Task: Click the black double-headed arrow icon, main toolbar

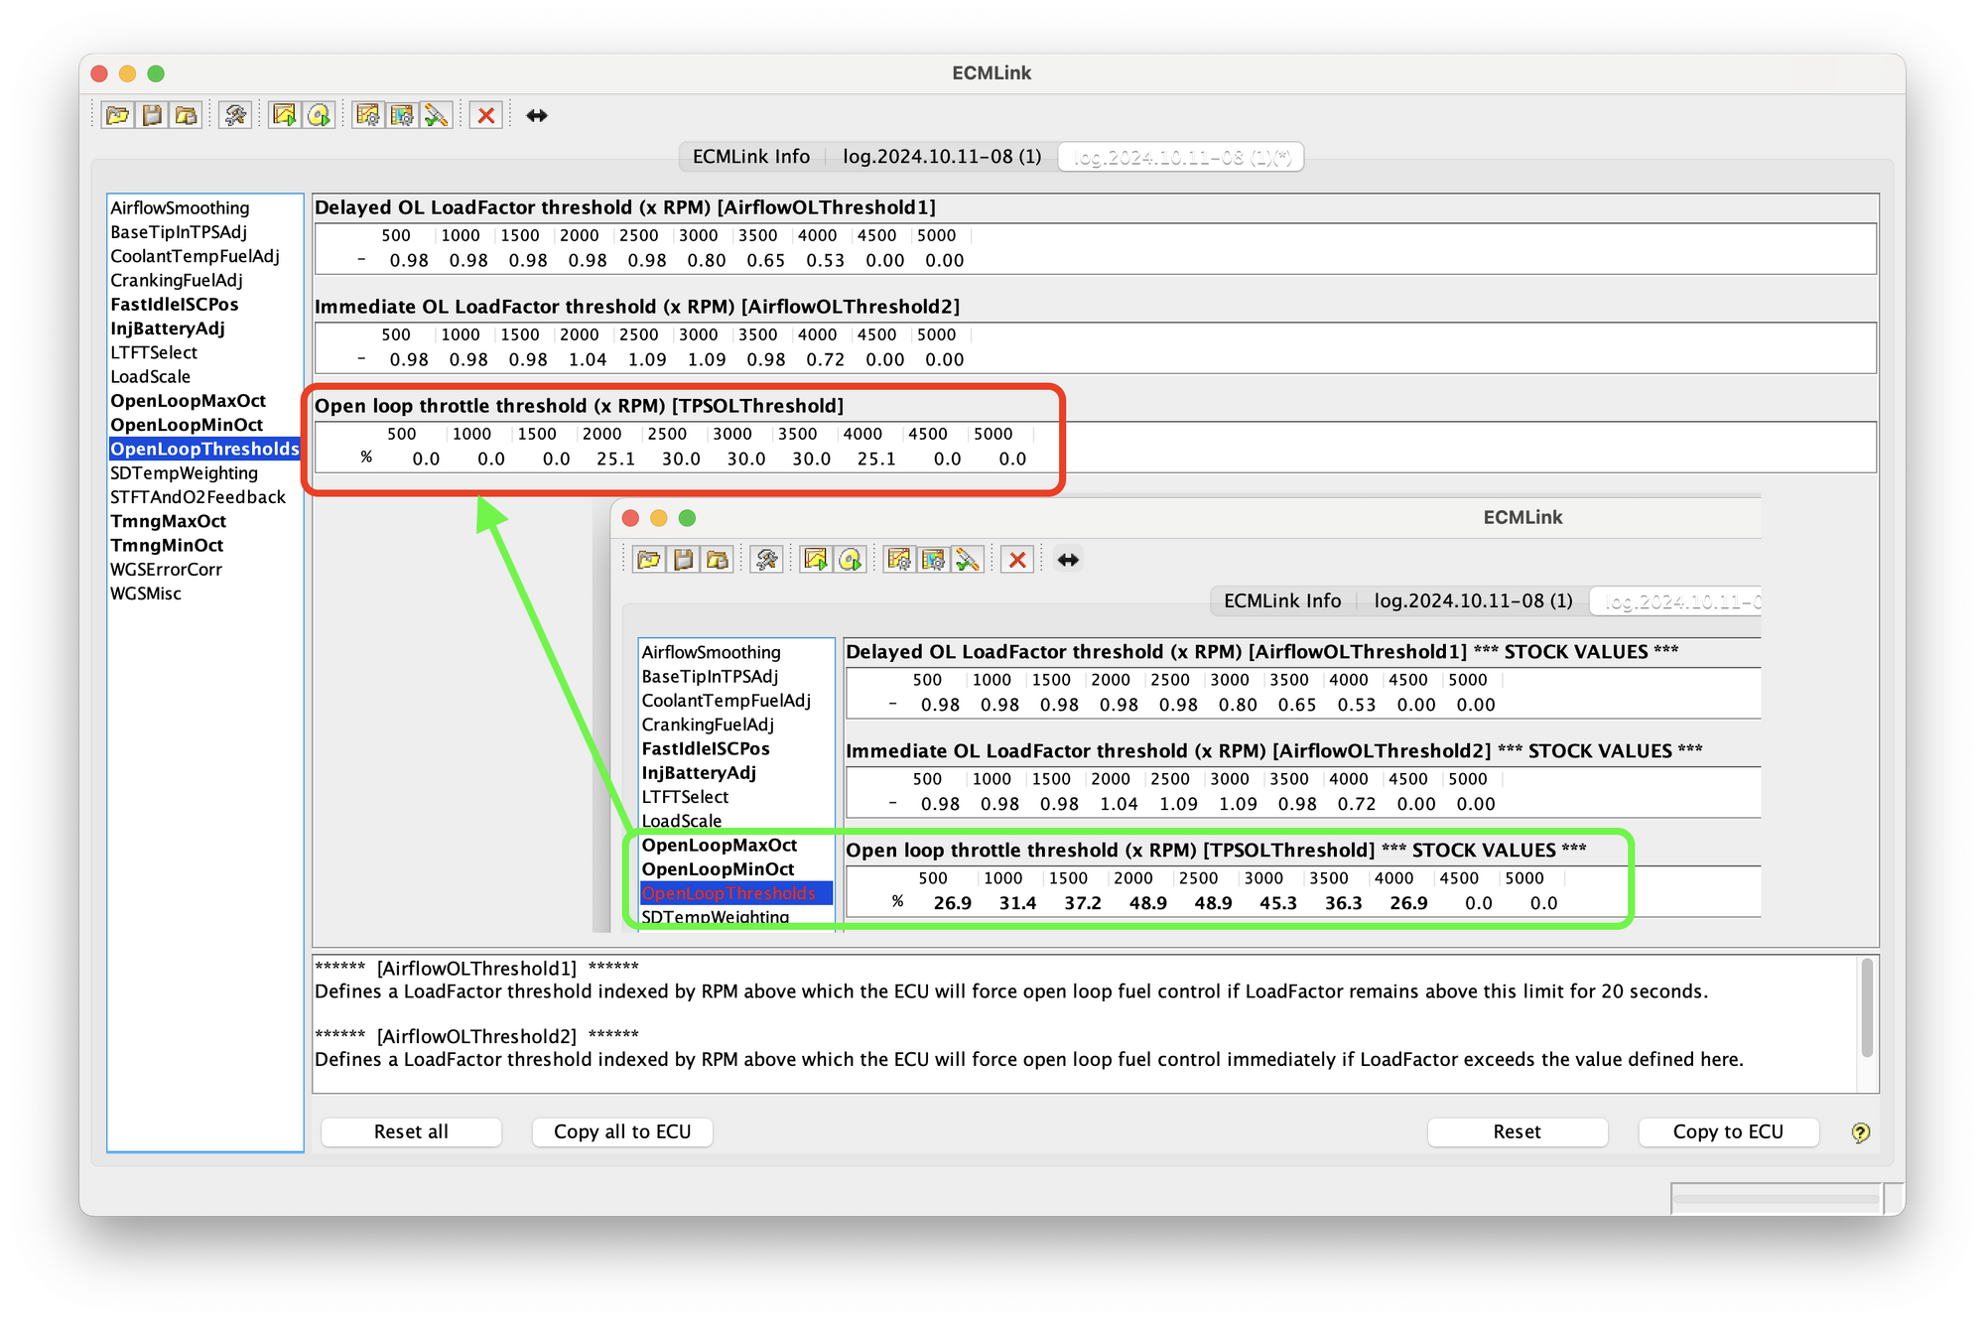Action: pyautogui.click(x=537, y=115)
